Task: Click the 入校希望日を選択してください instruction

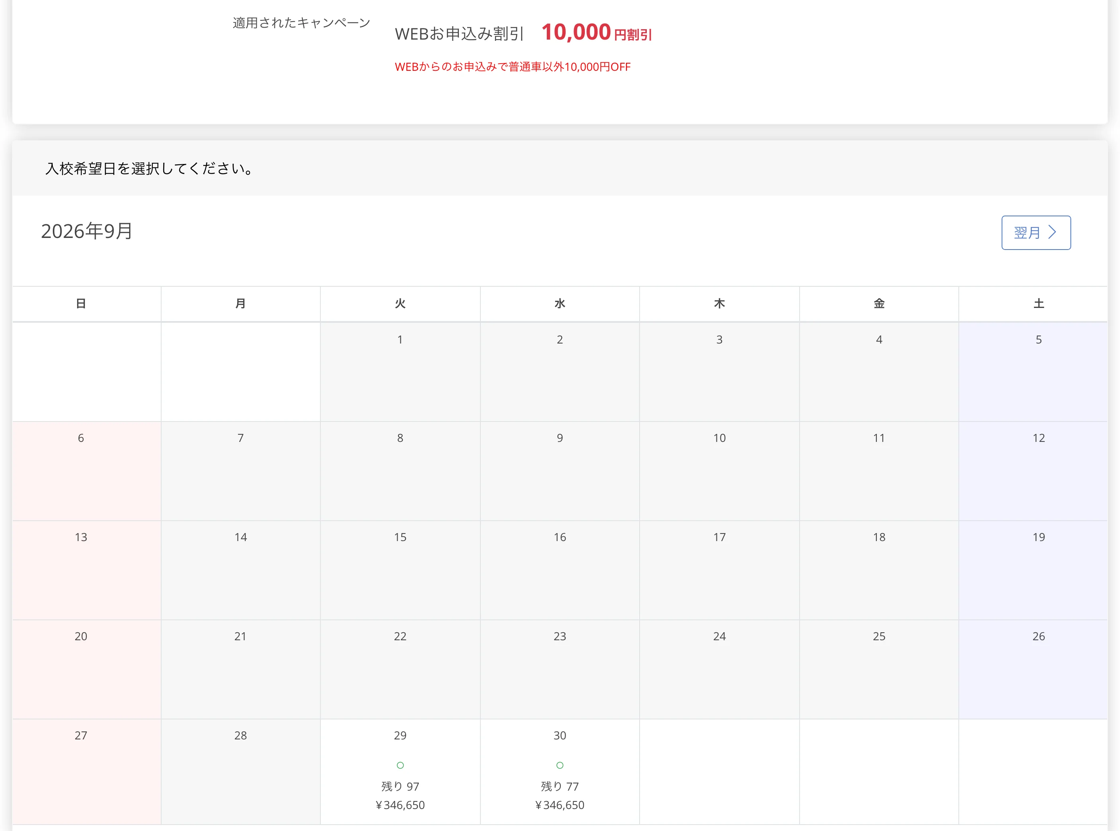Action: [x=150, y=168]
